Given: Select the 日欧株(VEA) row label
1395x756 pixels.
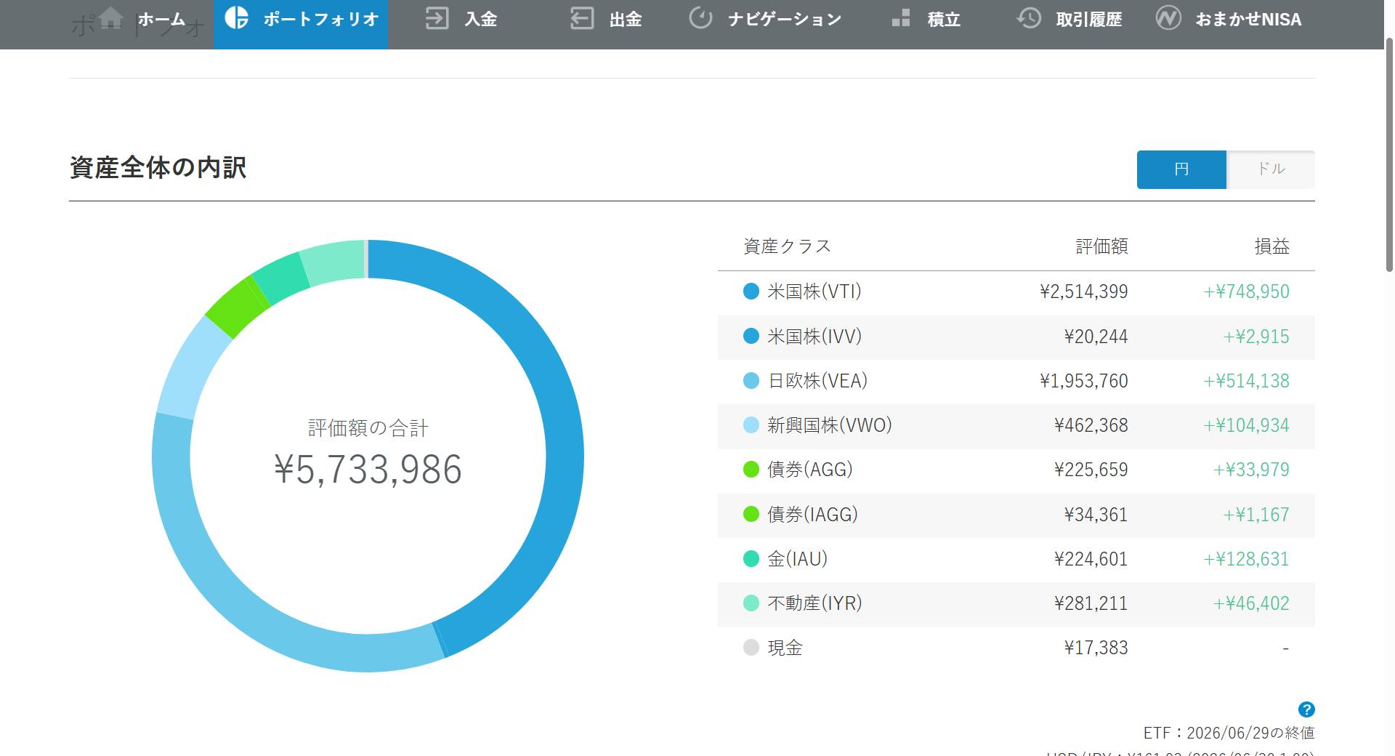Looking at the screenshot, I should coord(817,381).
